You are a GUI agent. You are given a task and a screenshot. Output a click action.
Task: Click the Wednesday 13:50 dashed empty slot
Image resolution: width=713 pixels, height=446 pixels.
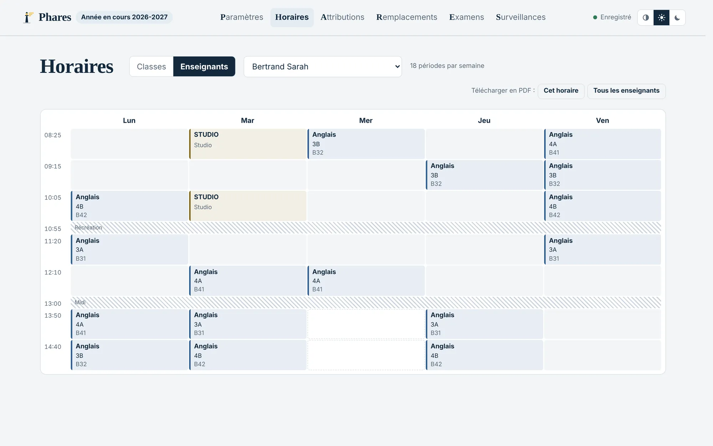pos(366,324)
